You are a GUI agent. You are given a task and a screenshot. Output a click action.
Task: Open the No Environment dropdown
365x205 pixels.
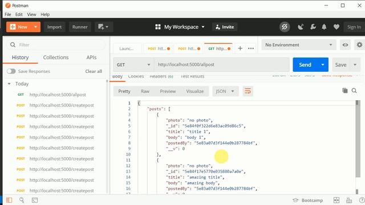299,45
